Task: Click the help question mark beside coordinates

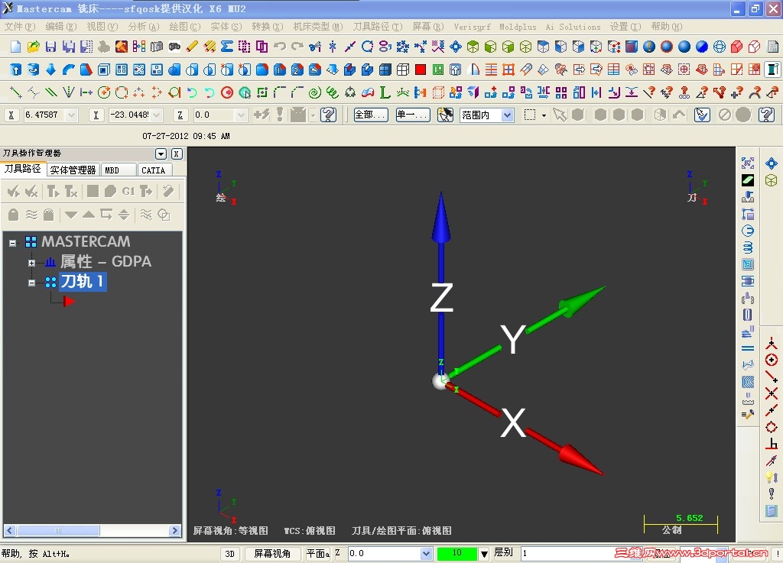Action: (328, 115)
